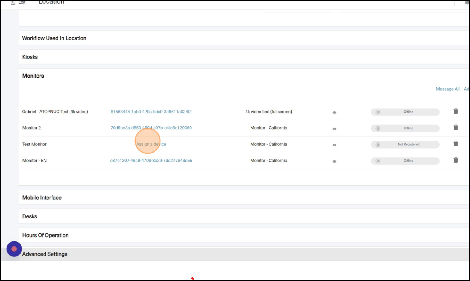Expand the Kiosks section

point(244,57)
